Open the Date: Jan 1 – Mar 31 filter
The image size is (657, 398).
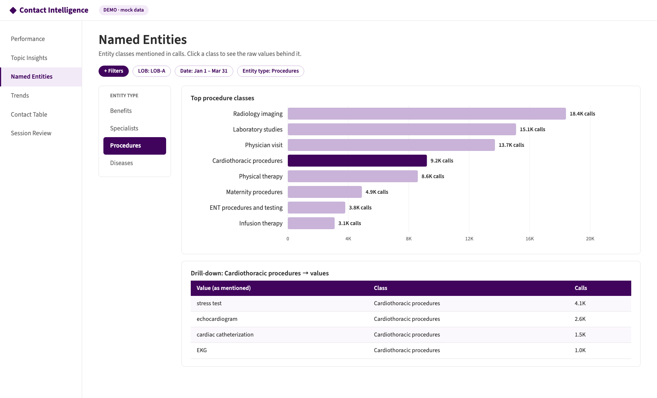click(204, 71)
